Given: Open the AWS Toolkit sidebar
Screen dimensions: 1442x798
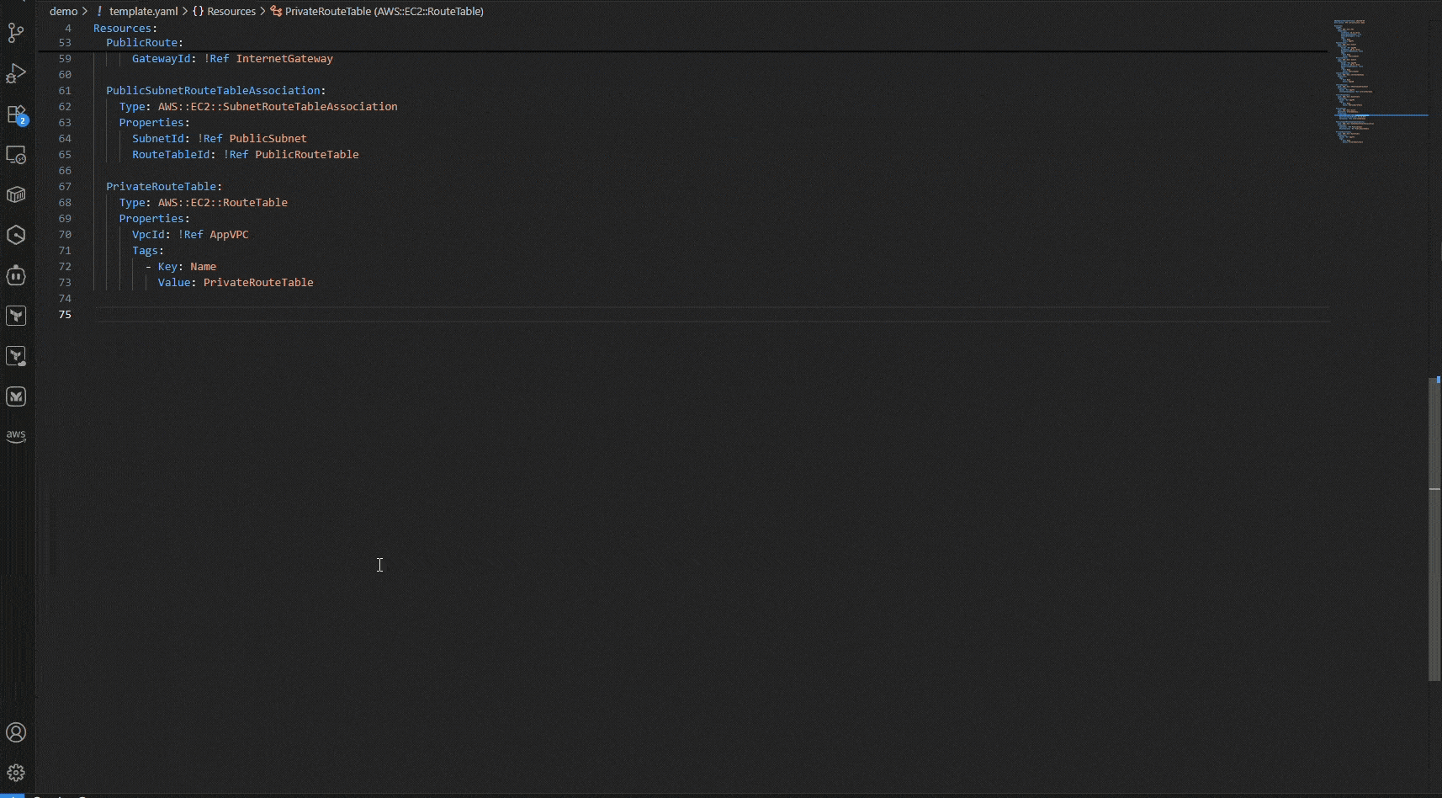Looking at the screenshot, I should pyautogui.click(x=15, y=436).
